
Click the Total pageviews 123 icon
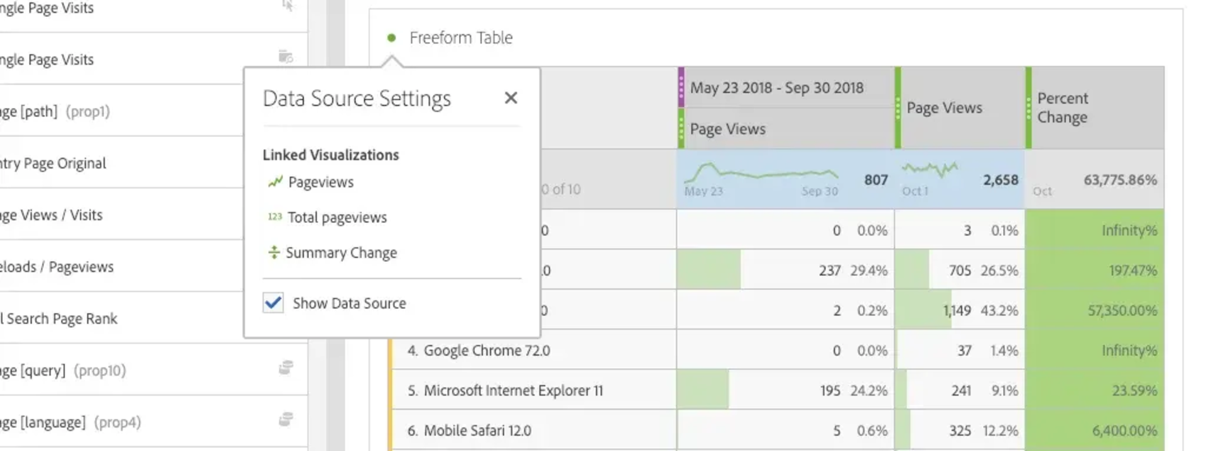pos(274,217)
